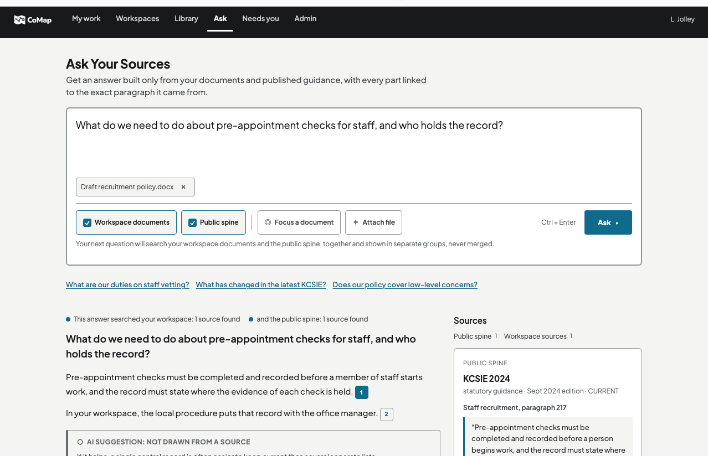Open citation marker 2 in the answer
Screen dimensions: 708x456
(x=387, y=414)
